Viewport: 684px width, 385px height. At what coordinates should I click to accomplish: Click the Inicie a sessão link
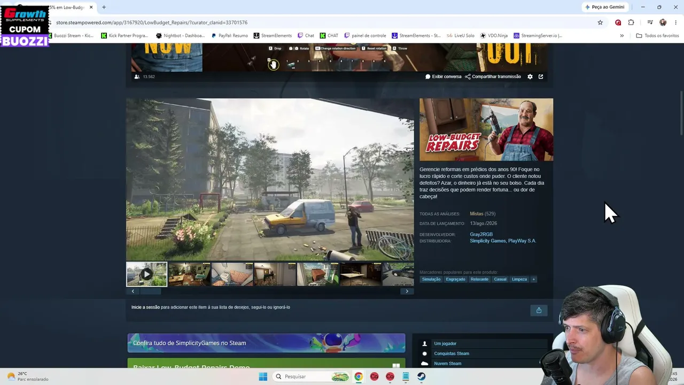(x=145, y=307)
